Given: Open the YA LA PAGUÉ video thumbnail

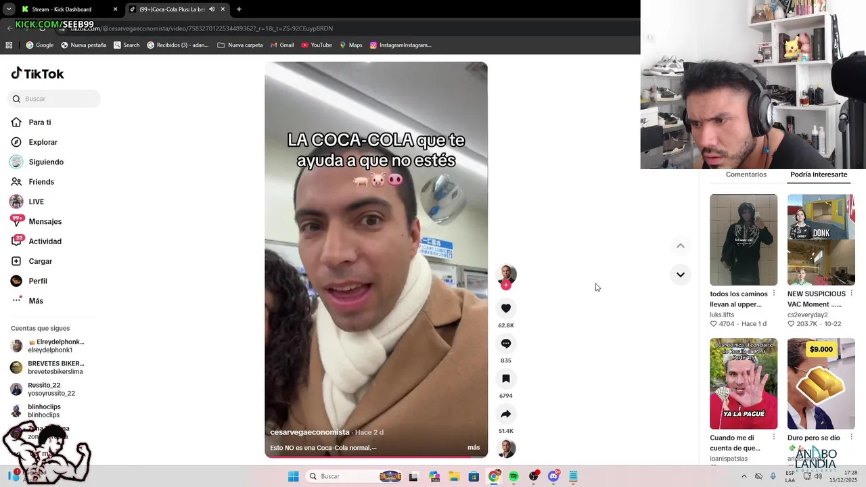Looking at the screenshot, I should [x=744, y=384].
